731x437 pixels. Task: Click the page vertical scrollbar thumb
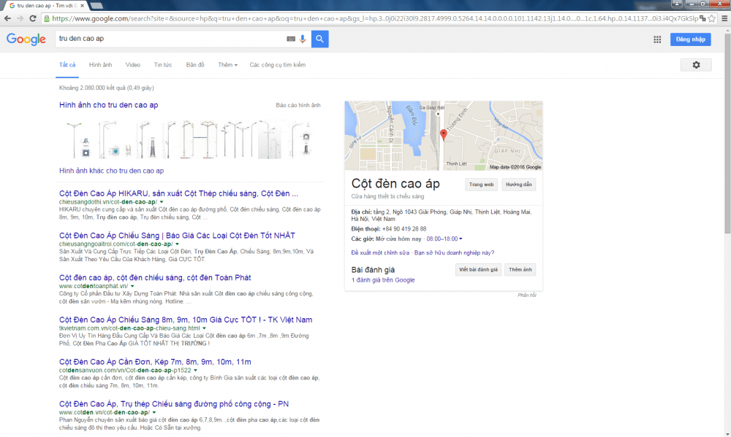click(x=727, y=133)
